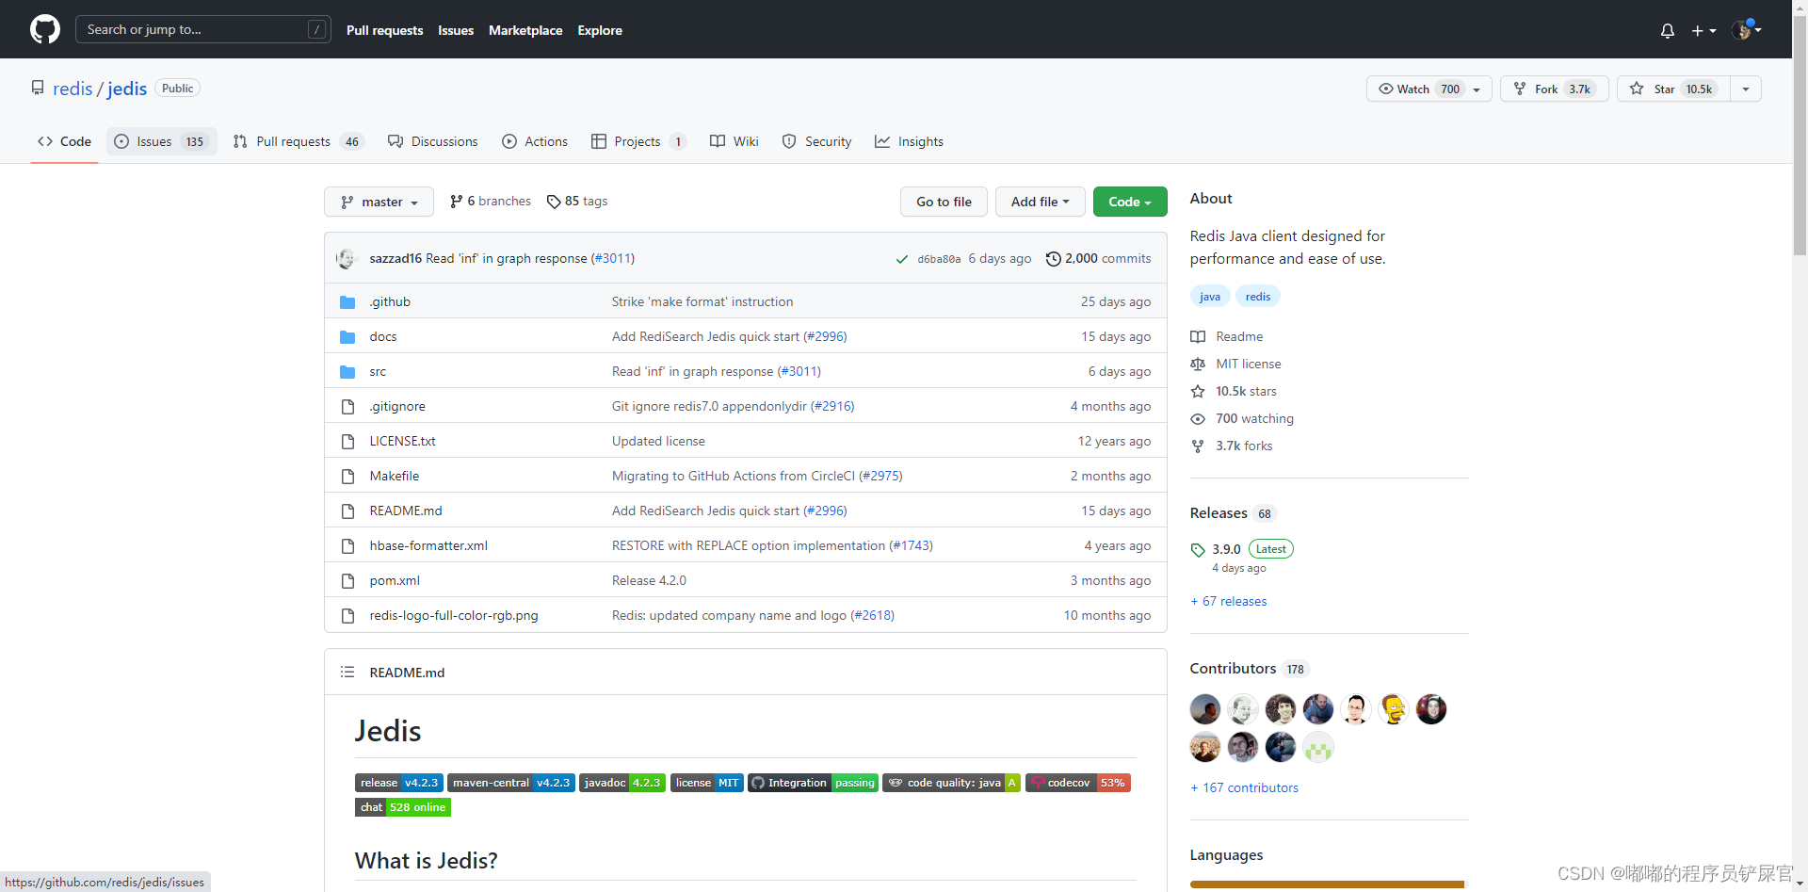View the 10.5k stars link

pyautogui.click(x=1234, y=391)
